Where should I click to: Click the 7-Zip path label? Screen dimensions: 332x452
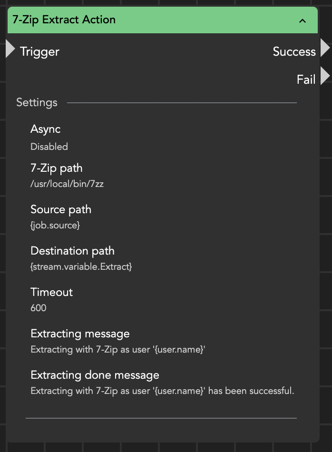(56, 168)
